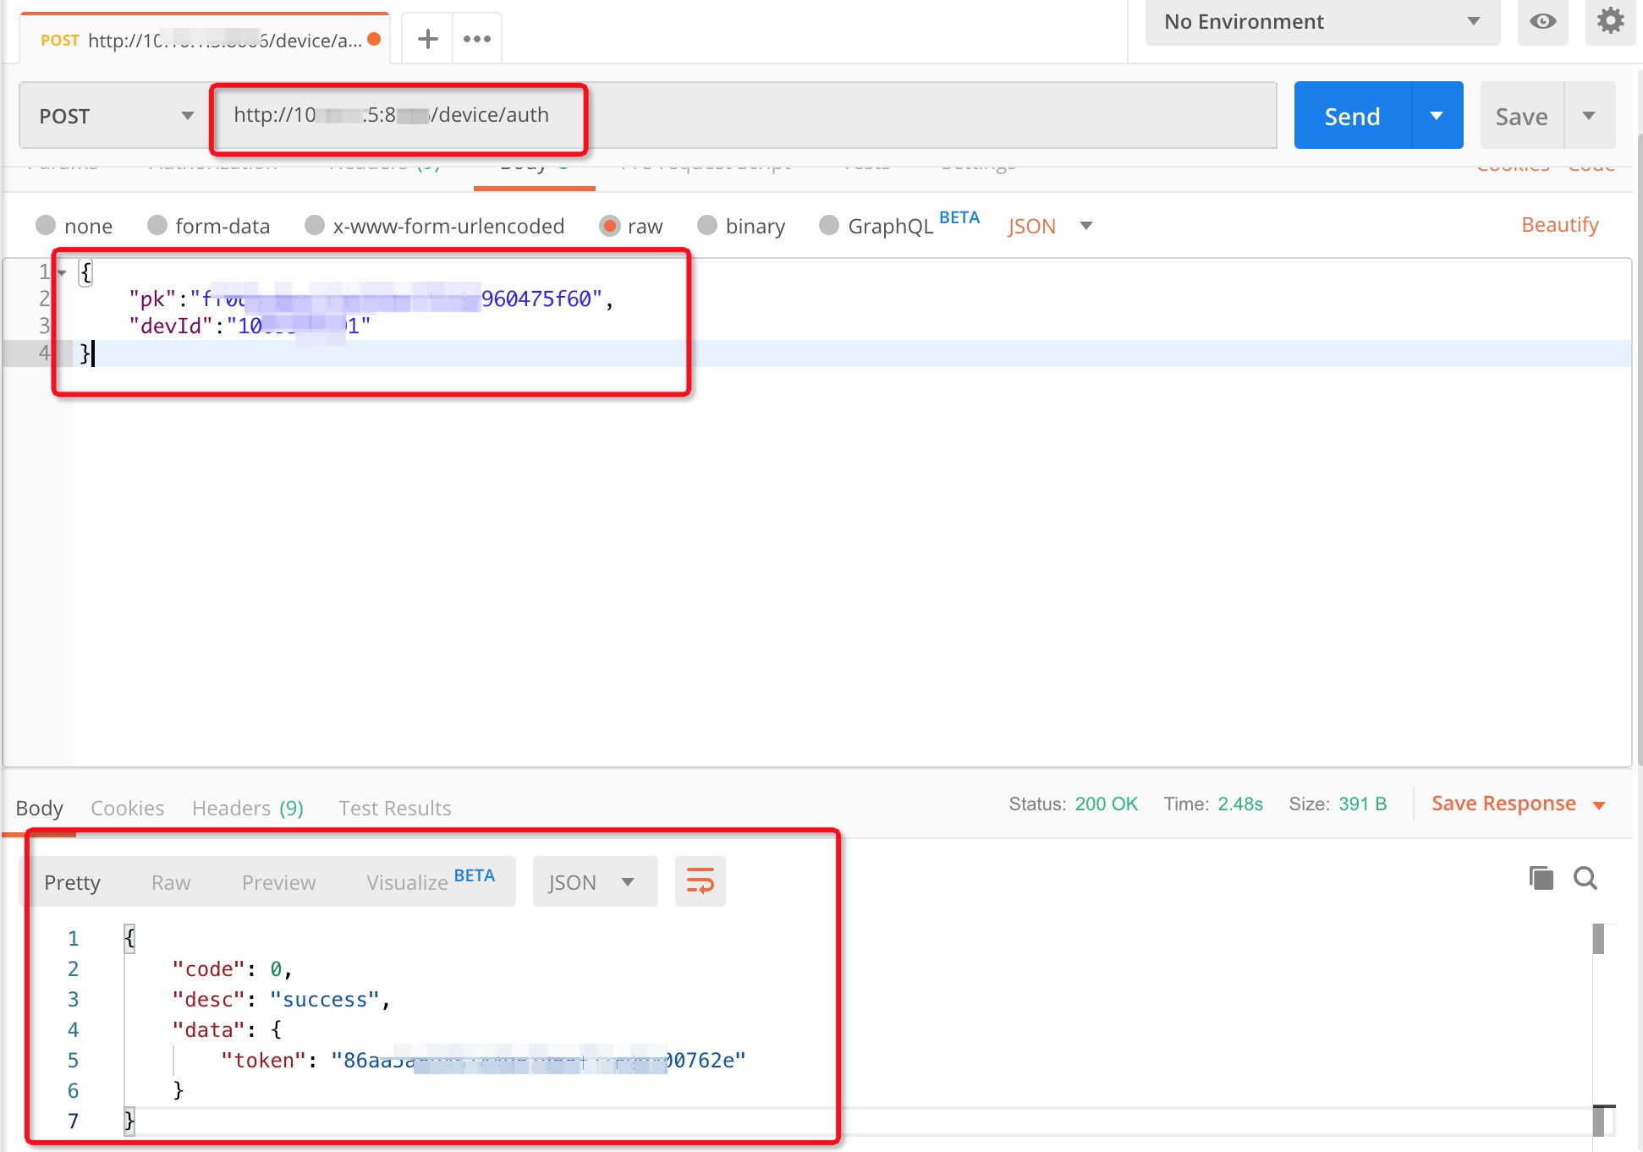Open the POST method dropdown
The height and width of the screenshot is (1152, 1643).
pos(116,116)
